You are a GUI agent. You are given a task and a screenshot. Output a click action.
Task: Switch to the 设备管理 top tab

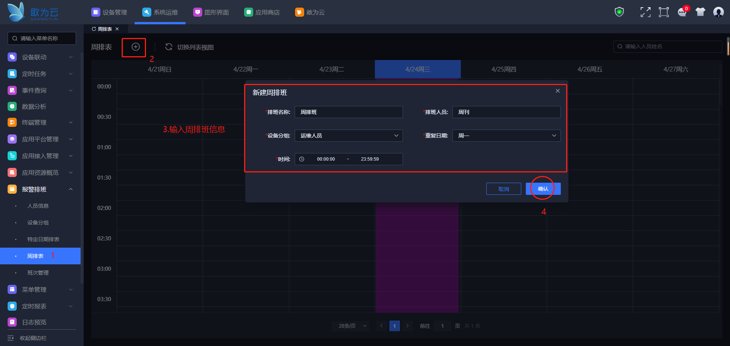pyautogui.click(x=109, y=12)
